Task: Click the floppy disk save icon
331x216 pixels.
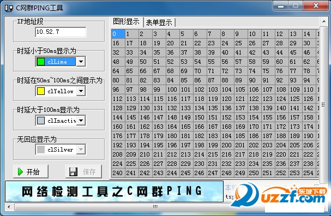Action: [73, 172]
